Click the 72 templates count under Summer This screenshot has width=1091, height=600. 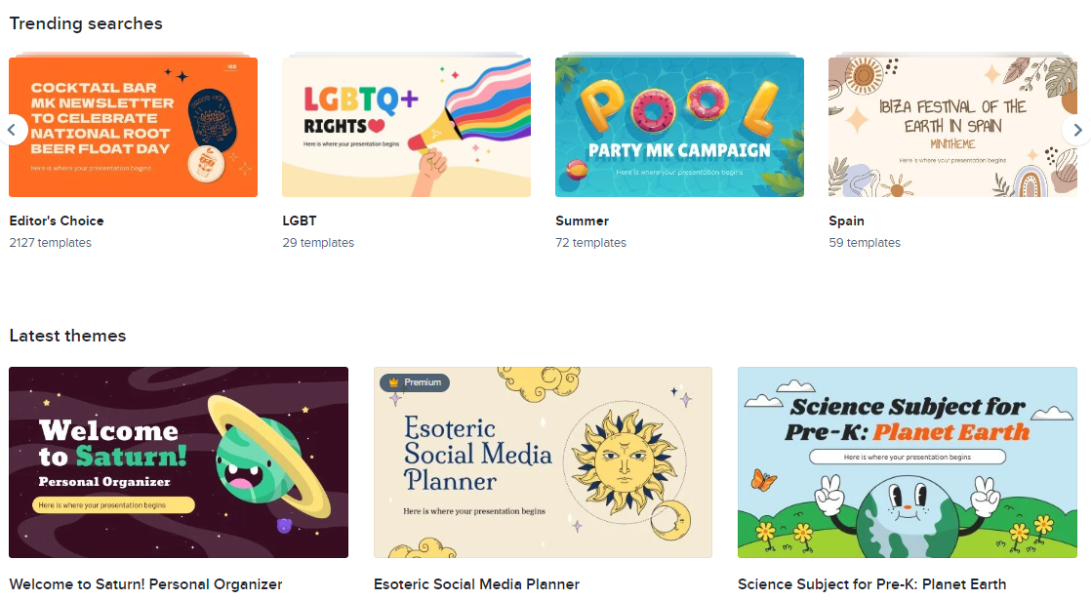590,243
